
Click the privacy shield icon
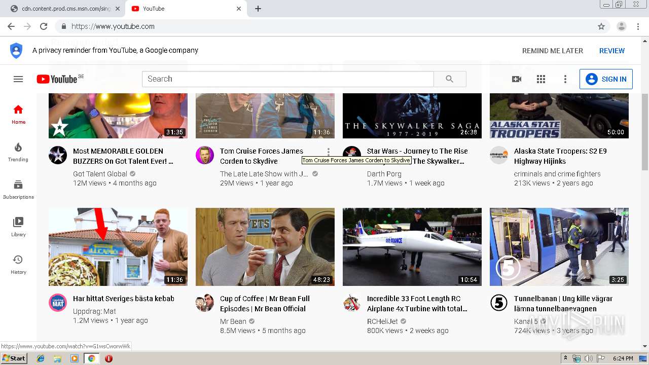coord(16,51)
